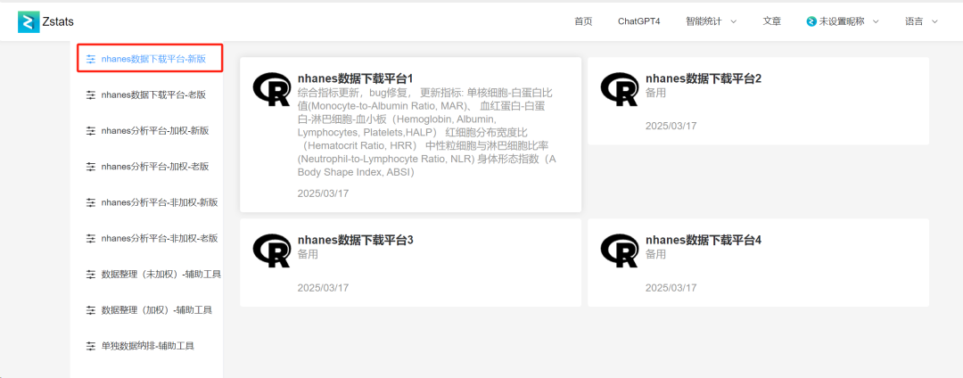This screenshot has width=963, height=378.
Task: Click the slider icon beside 数据整理（加权）-辅助工具
Action: [91, 310]
